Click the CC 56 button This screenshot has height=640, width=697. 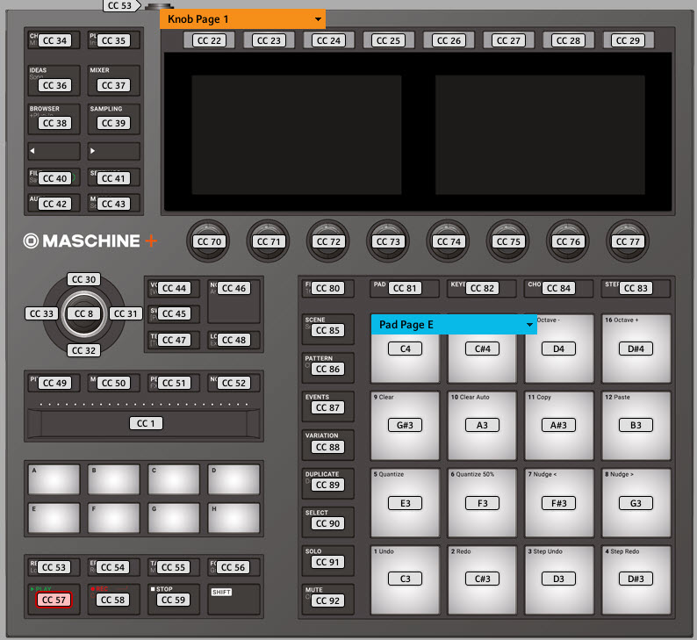234,567
